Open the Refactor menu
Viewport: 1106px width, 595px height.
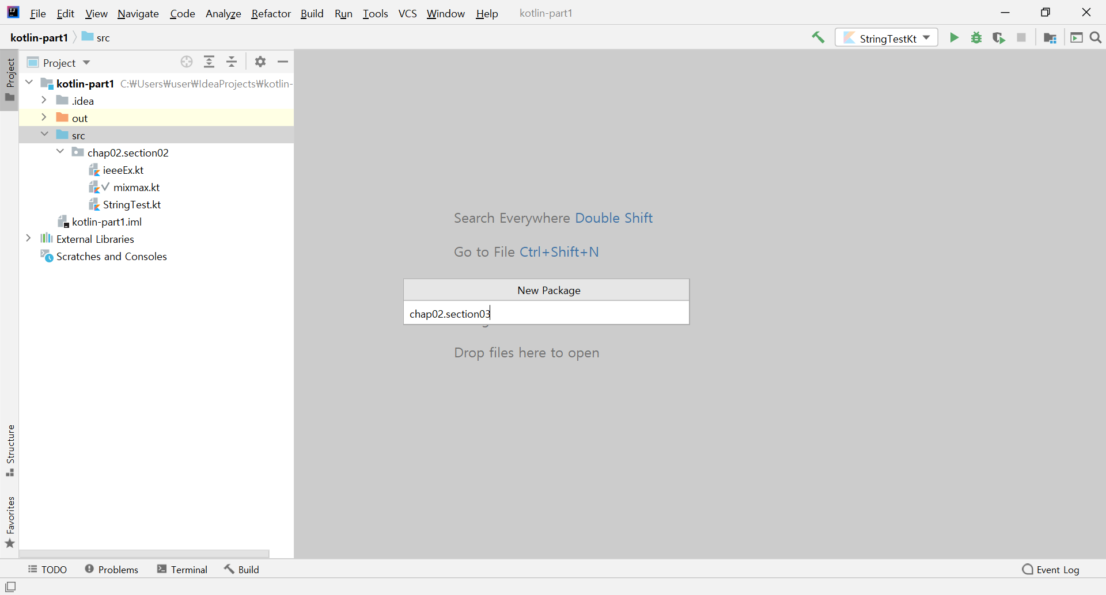271,13
